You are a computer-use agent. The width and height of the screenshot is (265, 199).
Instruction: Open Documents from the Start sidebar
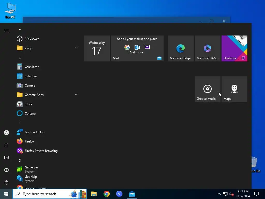(6, 145)
